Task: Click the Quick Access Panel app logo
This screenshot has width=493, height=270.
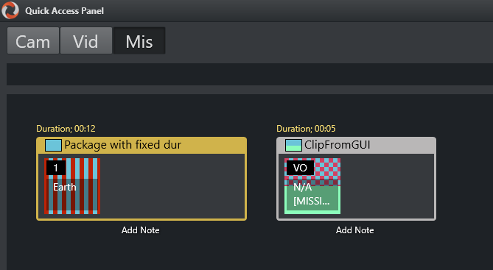Action: pyautogui.click(x=10, y=10)
